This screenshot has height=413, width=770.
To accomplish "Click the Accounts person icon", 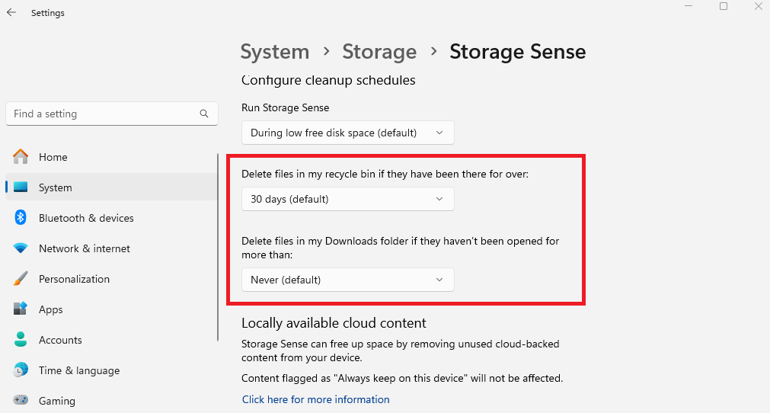I will pyautogui.click(x=21, y=340).
